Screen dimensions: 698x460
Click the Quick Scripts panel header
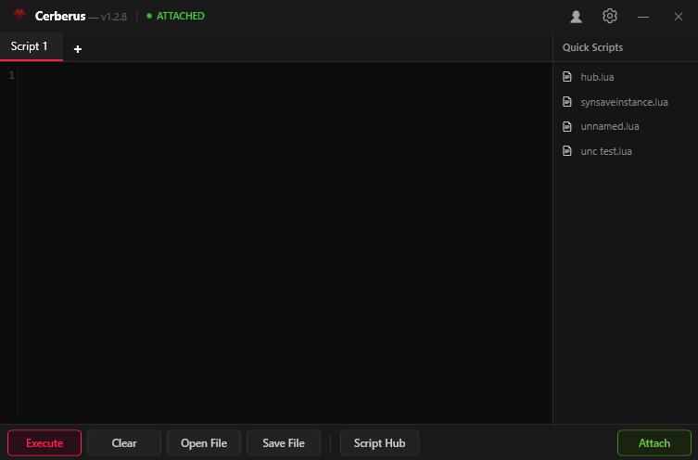[x=592, y=47]
